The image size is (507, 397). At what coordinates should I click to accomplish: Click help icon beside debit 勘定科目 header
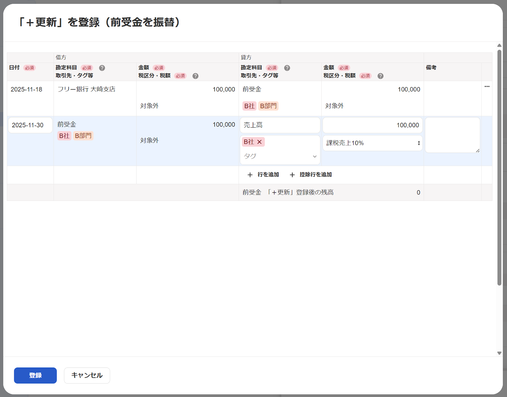coord(102,68)
